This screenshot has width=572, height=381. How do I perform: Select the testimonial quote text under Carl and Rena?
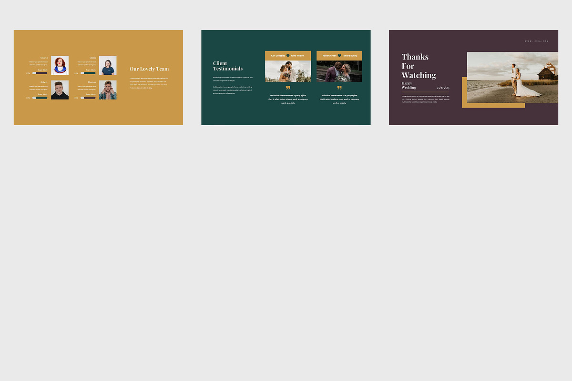tap(288, 99)
